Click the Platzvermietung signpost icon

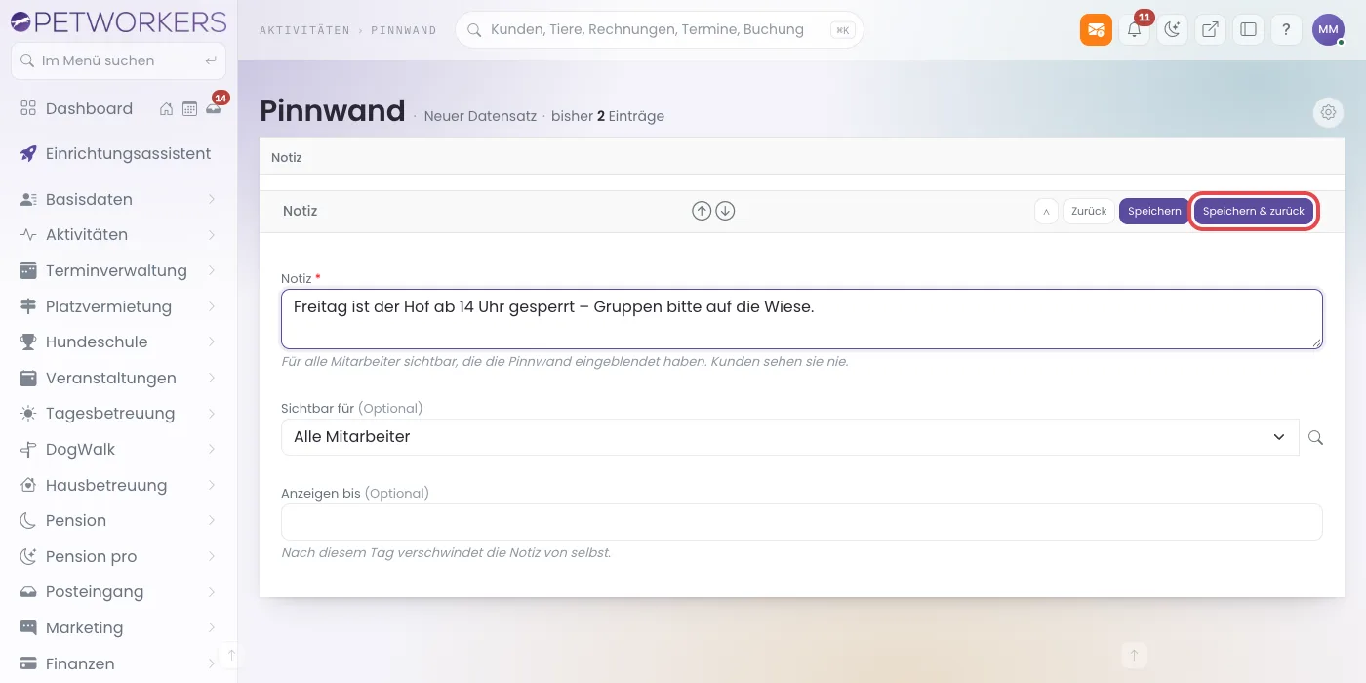click(x=28, y=306)
